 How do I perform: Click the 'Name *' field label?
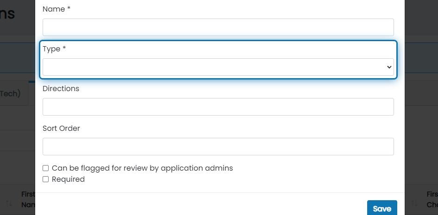pos(56,9)
